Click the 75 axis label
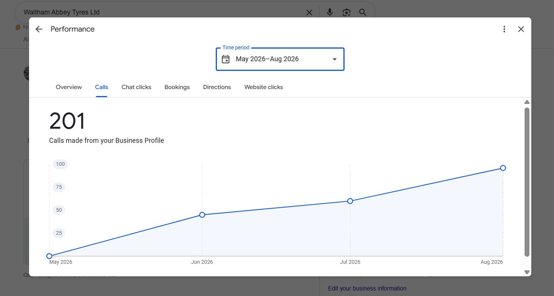 pyautogui.click(x=59, y=187)
